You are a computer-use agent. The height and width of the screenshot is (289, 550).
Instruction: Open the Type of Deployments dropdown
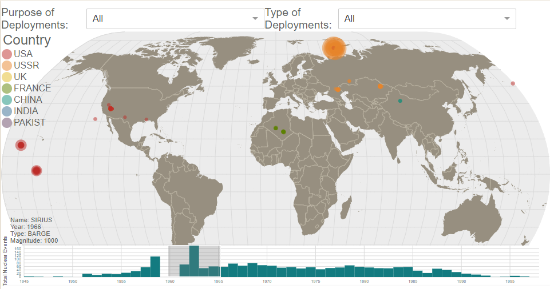tap(427, 18)
